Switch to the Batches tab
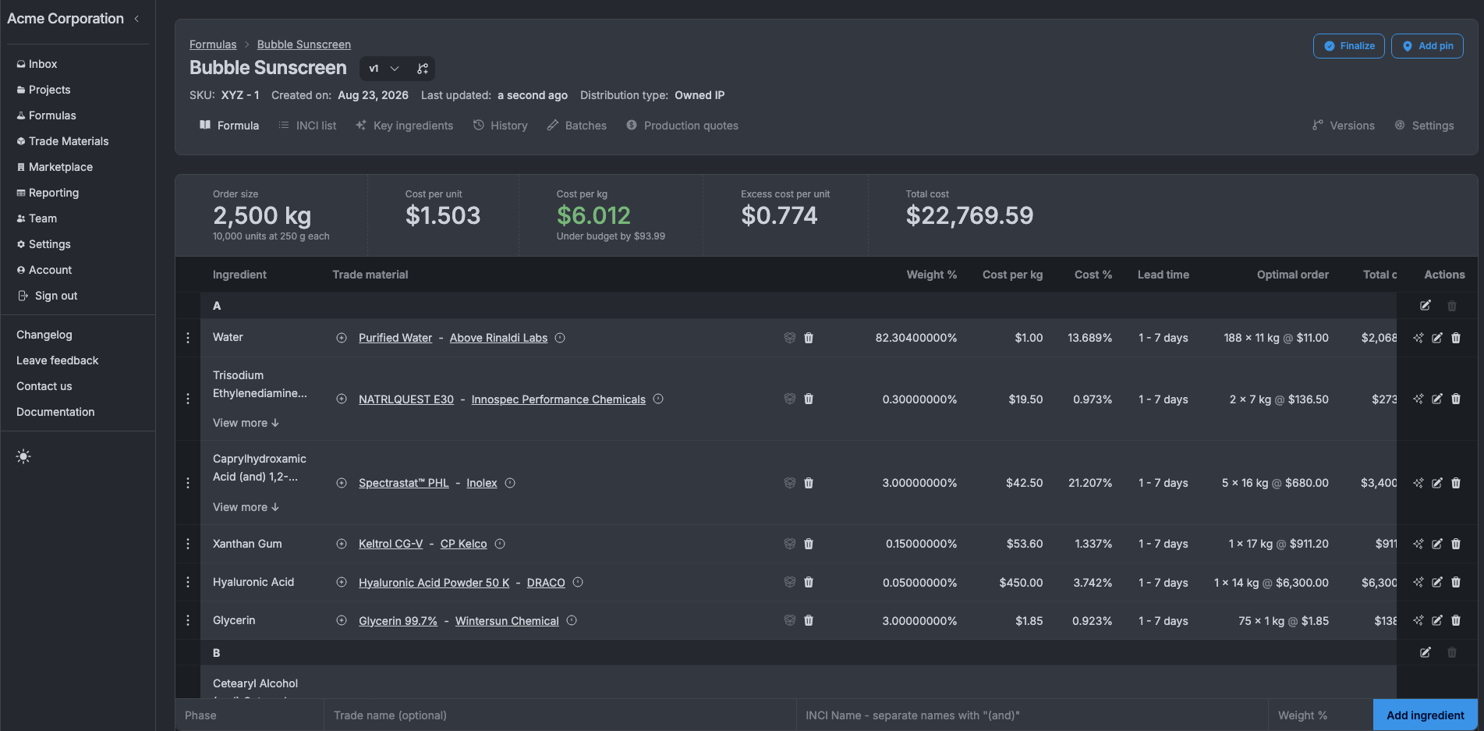This screenshot has height=731, width=1484. (576, 126)
